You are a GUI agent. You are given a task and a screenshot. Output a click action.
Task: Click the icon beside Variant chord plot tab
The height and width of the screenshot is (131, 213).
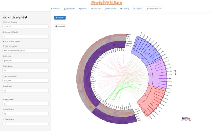point(148,9)
